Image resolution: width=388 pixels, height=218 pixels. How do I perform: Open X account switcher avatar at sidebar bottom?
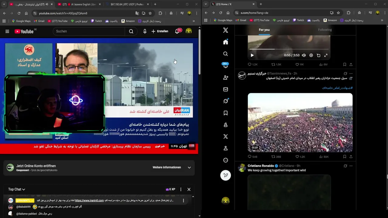226,201
